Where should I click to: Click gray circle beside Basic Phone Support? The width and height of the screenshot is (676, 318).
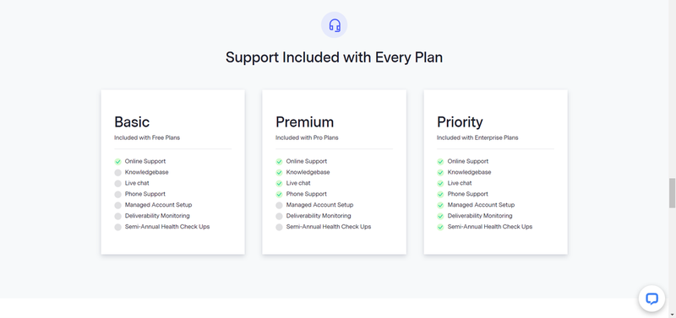(117, 194)
